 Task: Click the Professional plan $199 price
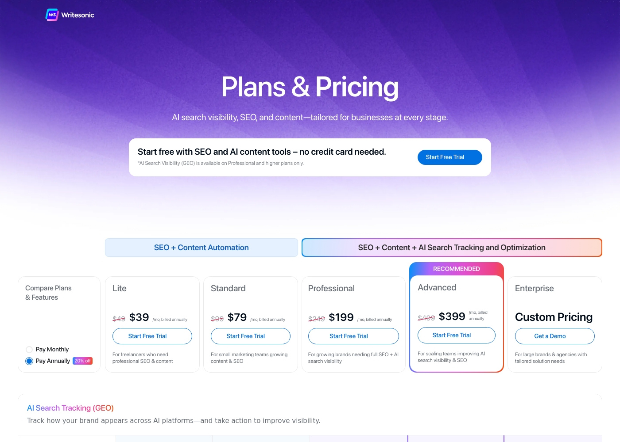pos(341,317)
